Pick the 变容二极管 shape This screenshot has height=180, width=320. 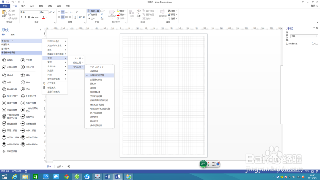click(9, 110)
